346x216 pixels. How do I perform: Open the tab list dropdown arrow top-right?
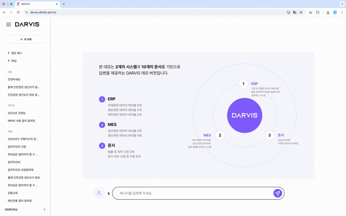tap(342, 4)
